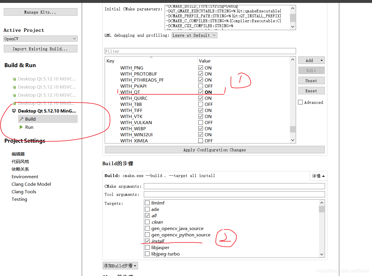372x276 pixels.
Task: Click the Targets list scrollbar down arrow
Action: tap(322, 255)
